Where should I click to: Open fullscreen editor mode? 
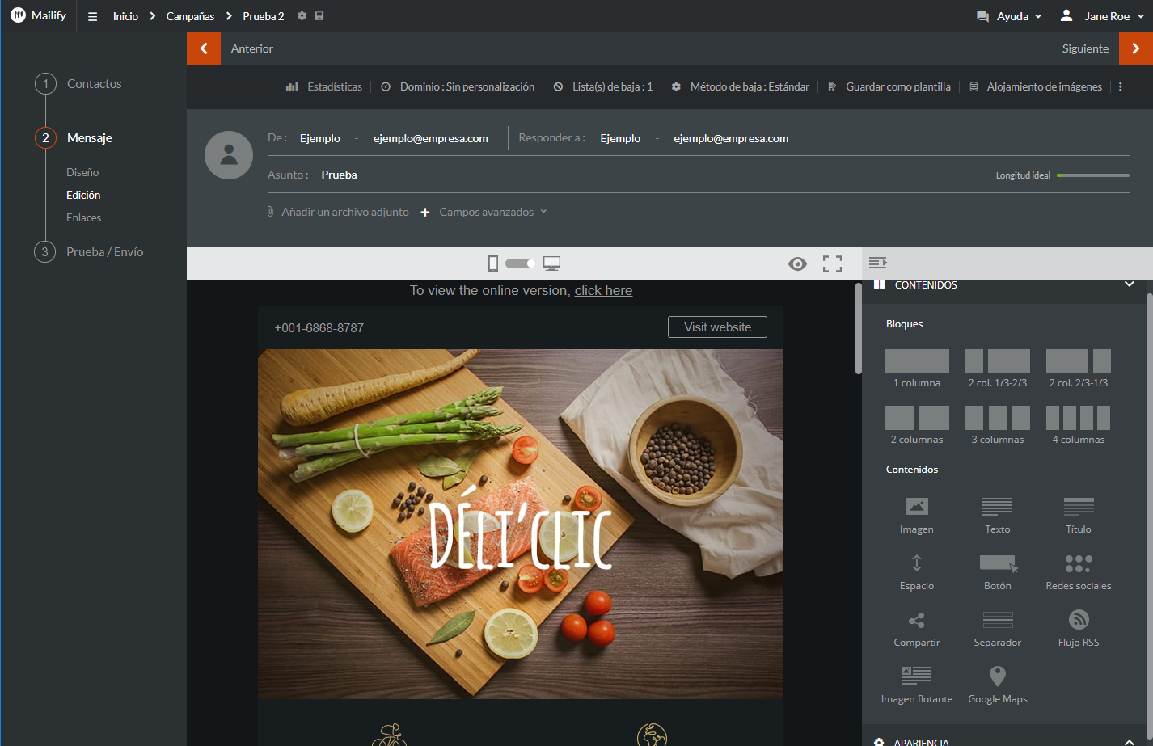pos(832,263)
